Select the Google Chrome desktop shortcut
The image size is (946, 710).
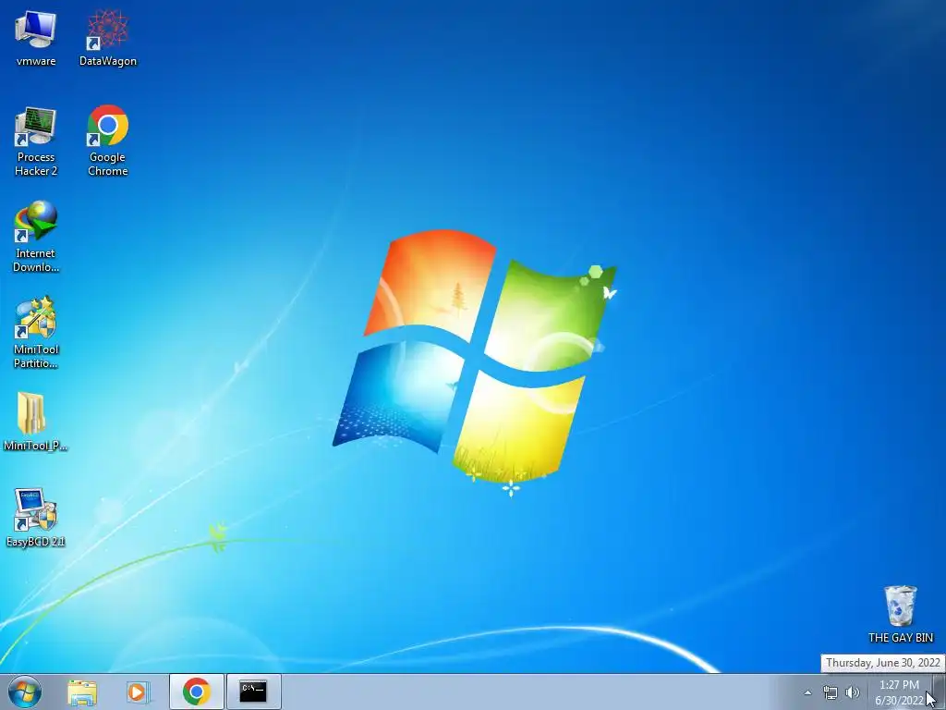click(107, 141)
